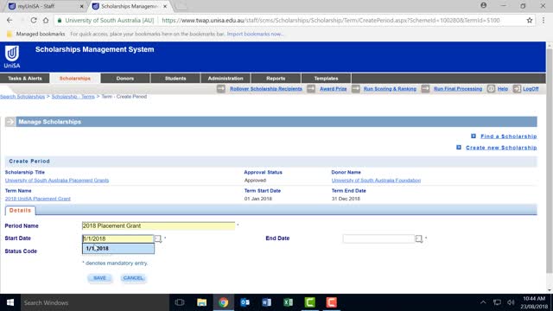This screenshot has height=311, width=553.
Task: Open the Rollover Scholarship Recipients link
Action: (x=266, y=89)
